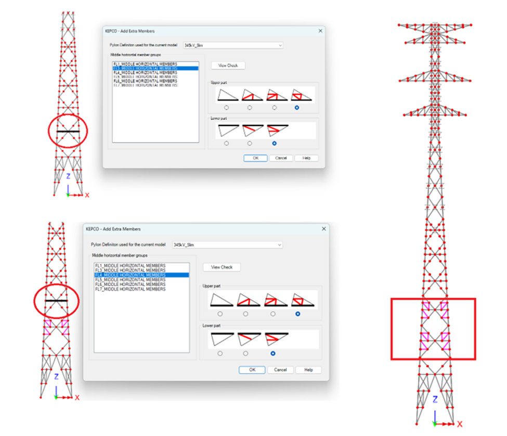Confirm with OK in the bottom dialog
The height and width of the screenshot is (436, 507).
(252, 370)
